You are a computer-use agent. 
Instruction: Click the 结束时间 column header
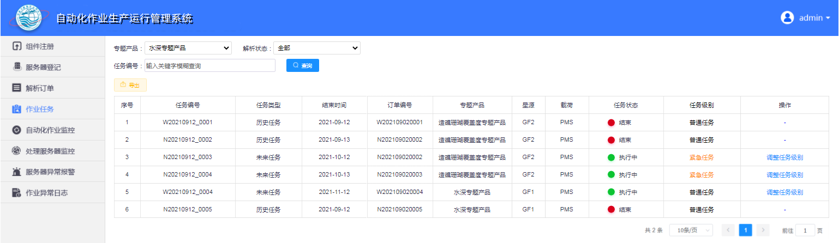tap(334, 105)
